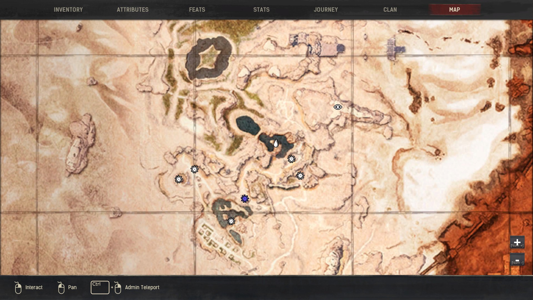533x300 pixels.
Task: Click the blue starburst map marker
Action: click(x=245, y=199)
